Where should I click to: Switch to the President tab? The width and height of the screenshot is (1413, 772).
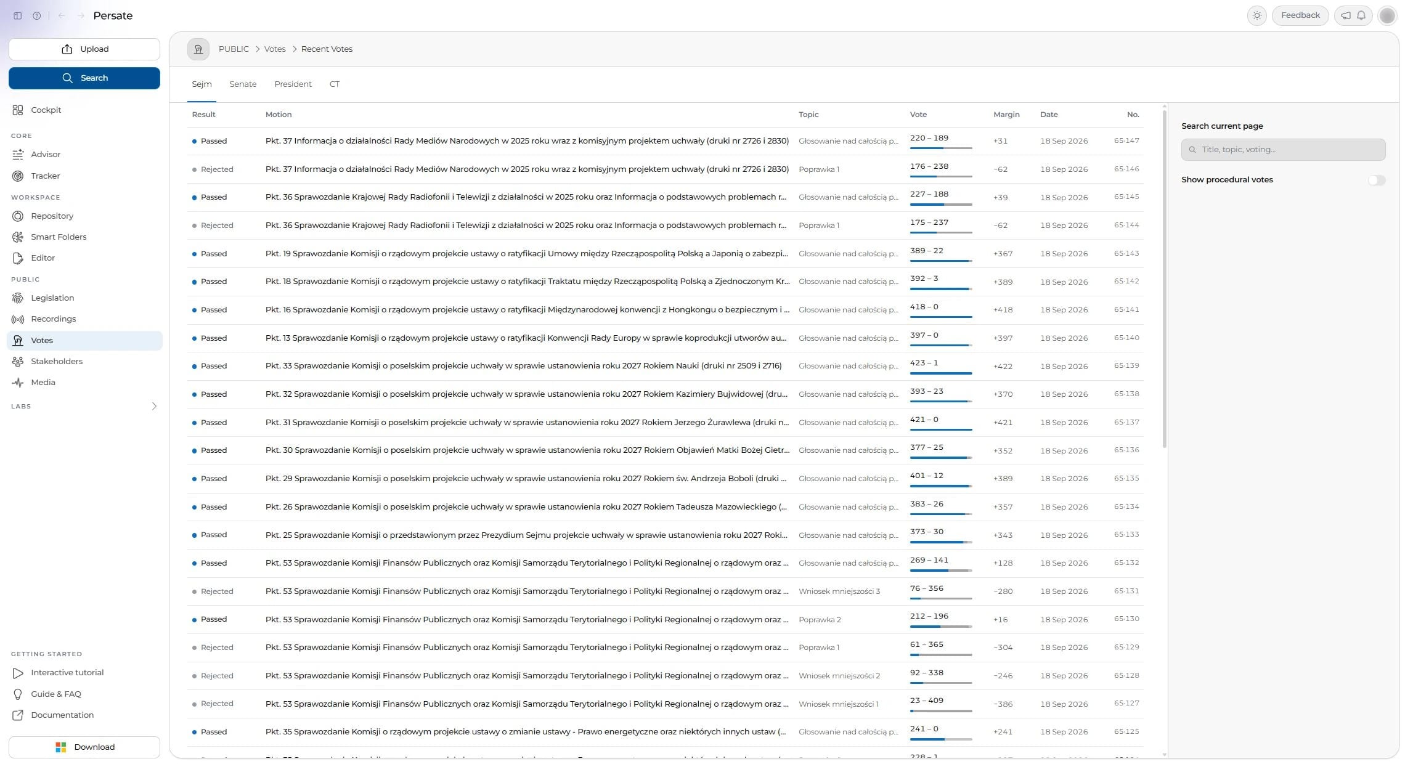(x=293, y=84)
